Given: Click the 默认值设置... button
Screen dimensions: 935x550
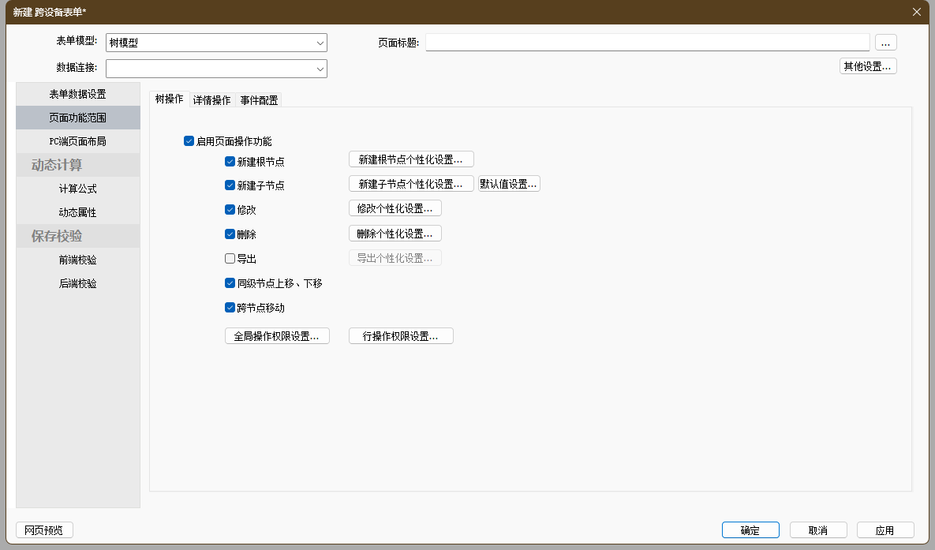Looking at the screenshot, I should click(508, 184).
